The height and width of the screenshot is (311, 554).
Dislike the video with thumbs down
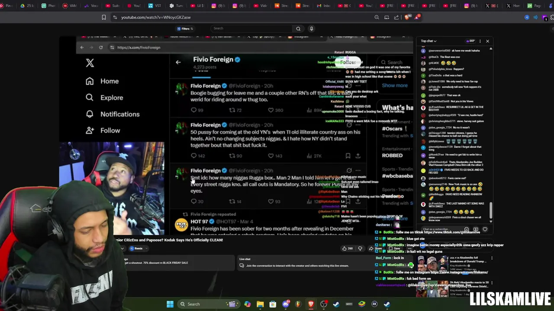(x=360, y=248)
